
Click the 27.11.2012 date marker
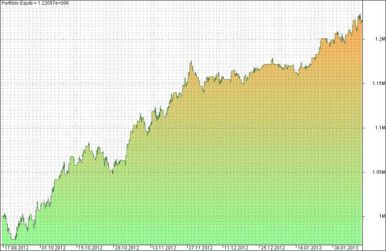point(201,248)
